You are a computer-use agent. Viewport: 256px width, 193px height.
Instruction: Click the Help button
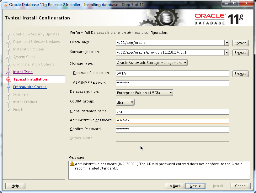click(15, 186)
